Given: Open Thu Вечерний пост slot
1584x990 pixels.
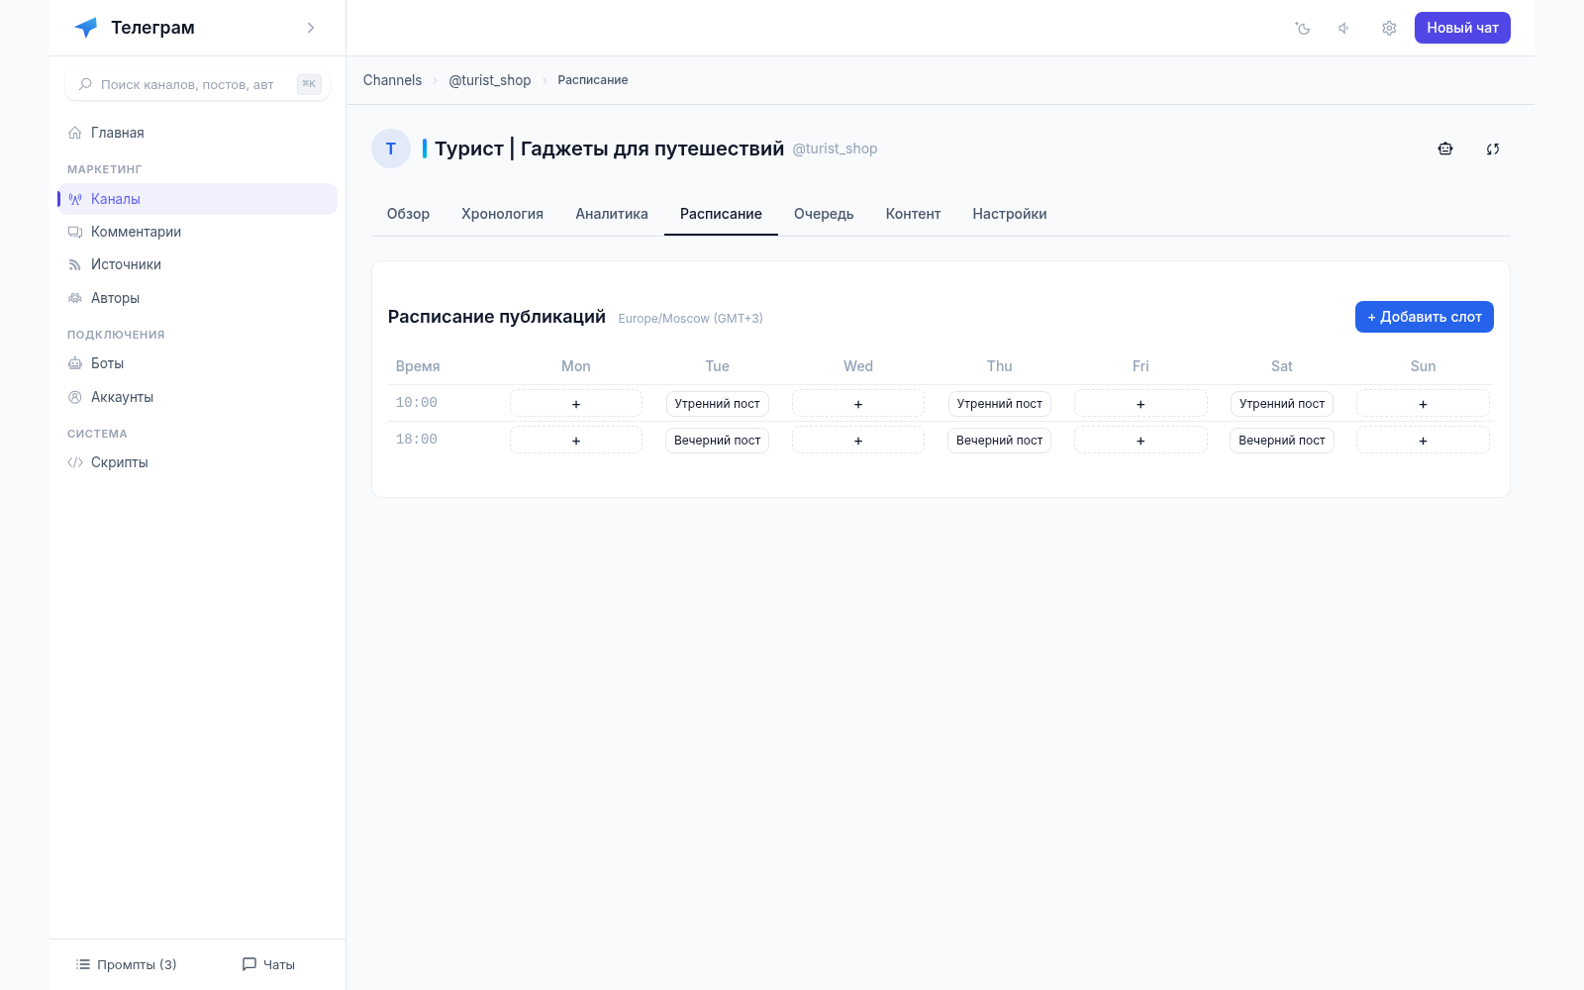Looking at the screenshot, I should [999, 440].
